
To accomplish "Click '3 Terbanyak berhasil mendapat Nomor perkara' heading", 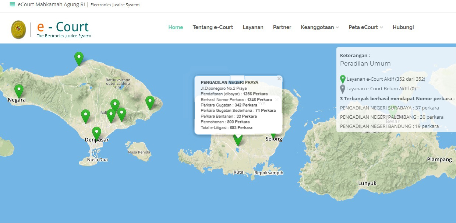I will point(397,99).
